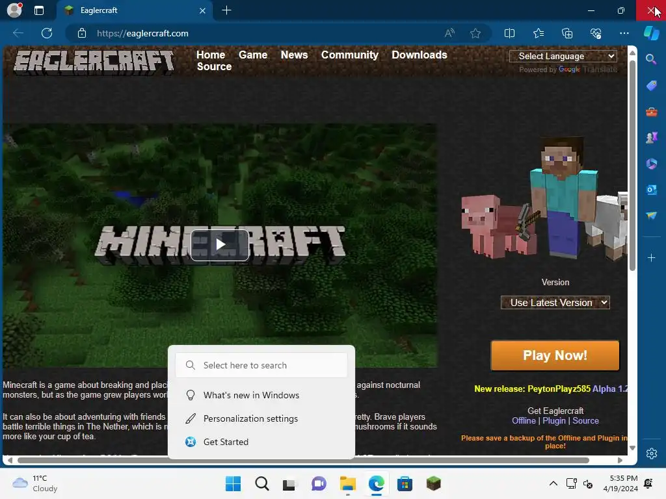The height and width of the screenshot is (499, 666).
Task: Open the Offline download link
Action: tap(524, 420)
